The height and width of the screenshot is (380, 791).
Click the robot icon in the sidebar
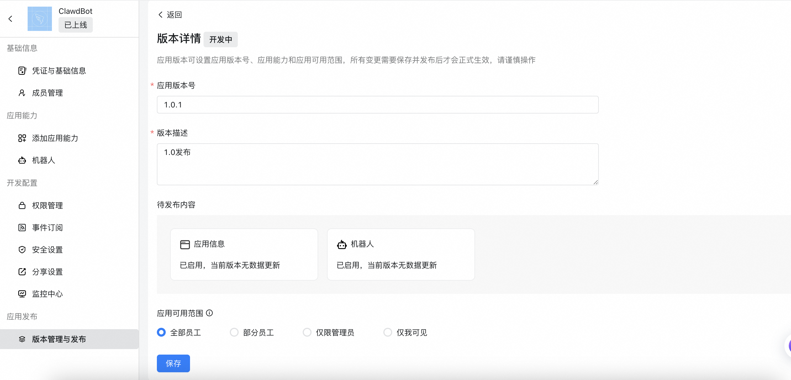click(22, 160)
